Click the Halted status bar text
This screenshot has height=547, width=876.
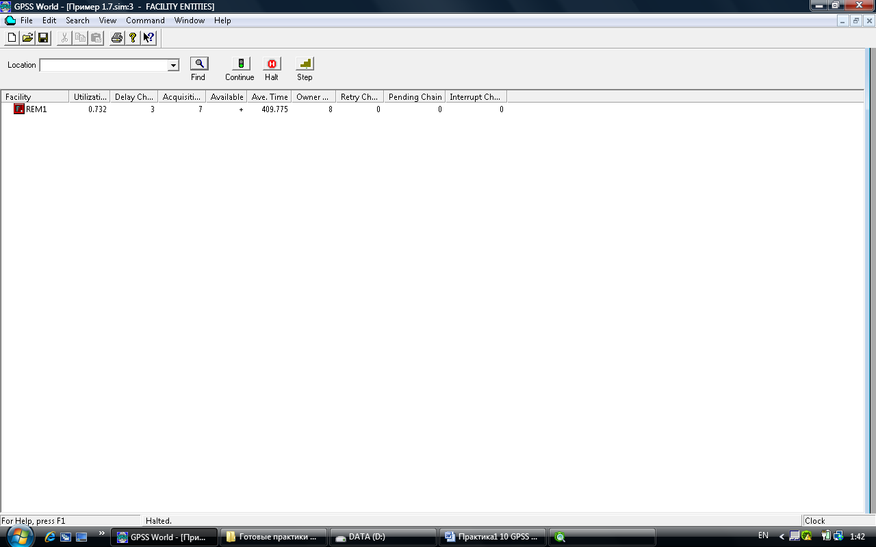pyautogui.click(x=159, y=521)
